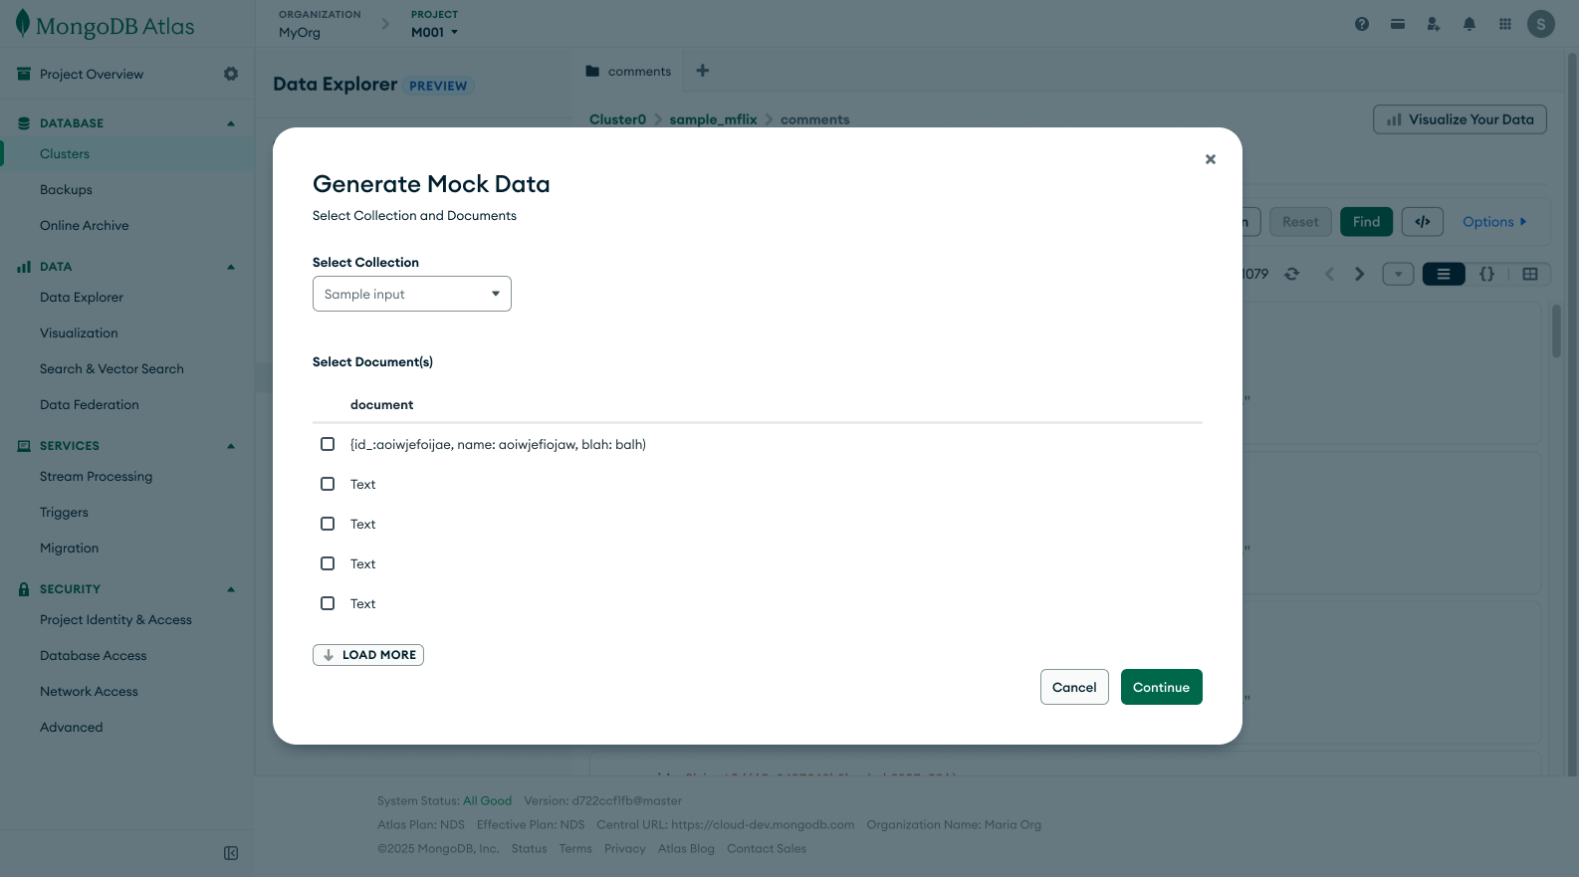
Task: Open the invite user icon in header
Action: 1434,24
